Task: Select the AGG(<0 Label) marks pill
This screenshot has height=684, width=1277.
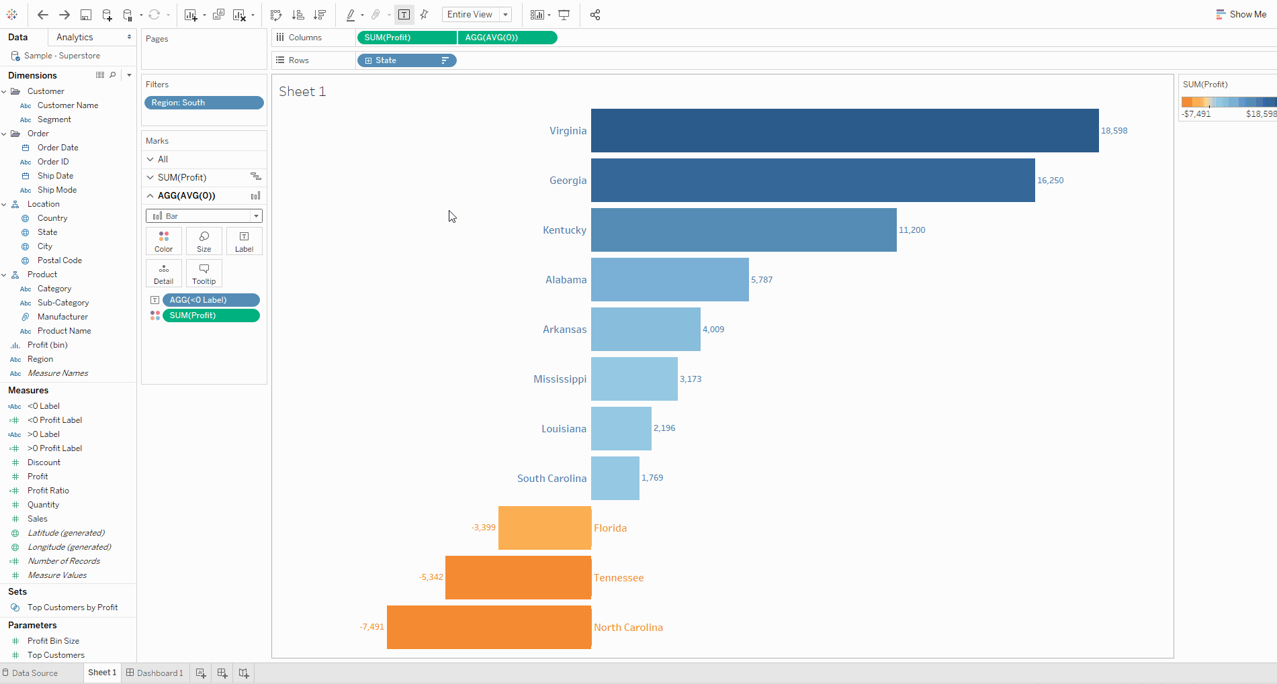Action: 211,300
